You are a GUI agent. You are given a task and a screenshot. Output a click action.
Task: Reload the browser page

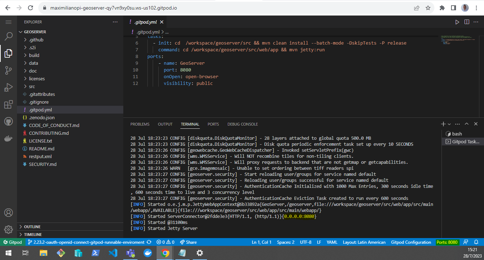[31, 7]
